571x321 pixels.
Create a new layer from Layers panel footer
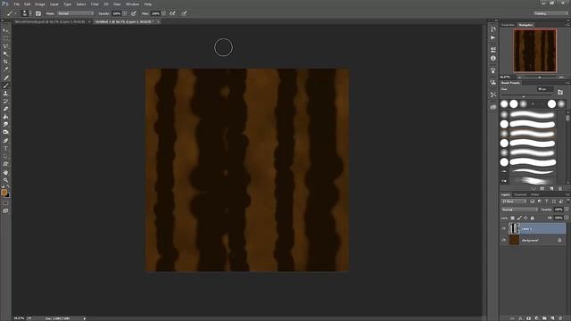coord(552,318)
